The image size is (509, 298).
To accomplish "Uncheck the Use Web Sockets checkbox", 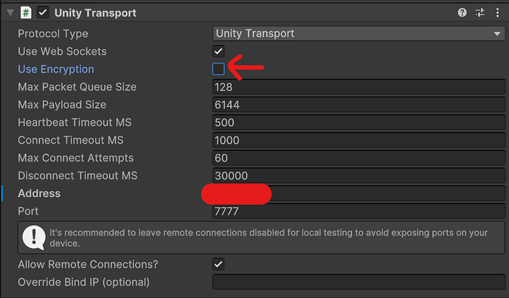I will coord(218,52).
